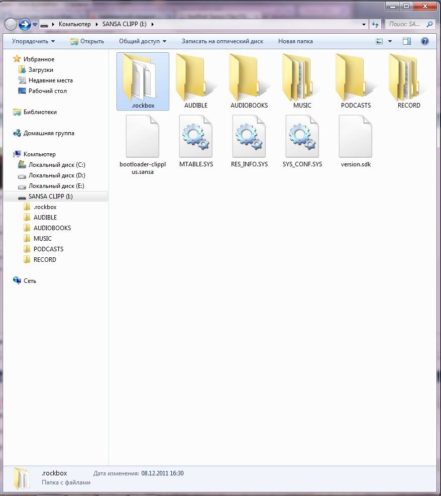Click Компьютер in address breadcrumb
Screen dimensions: 441x496
coord(75,24)
